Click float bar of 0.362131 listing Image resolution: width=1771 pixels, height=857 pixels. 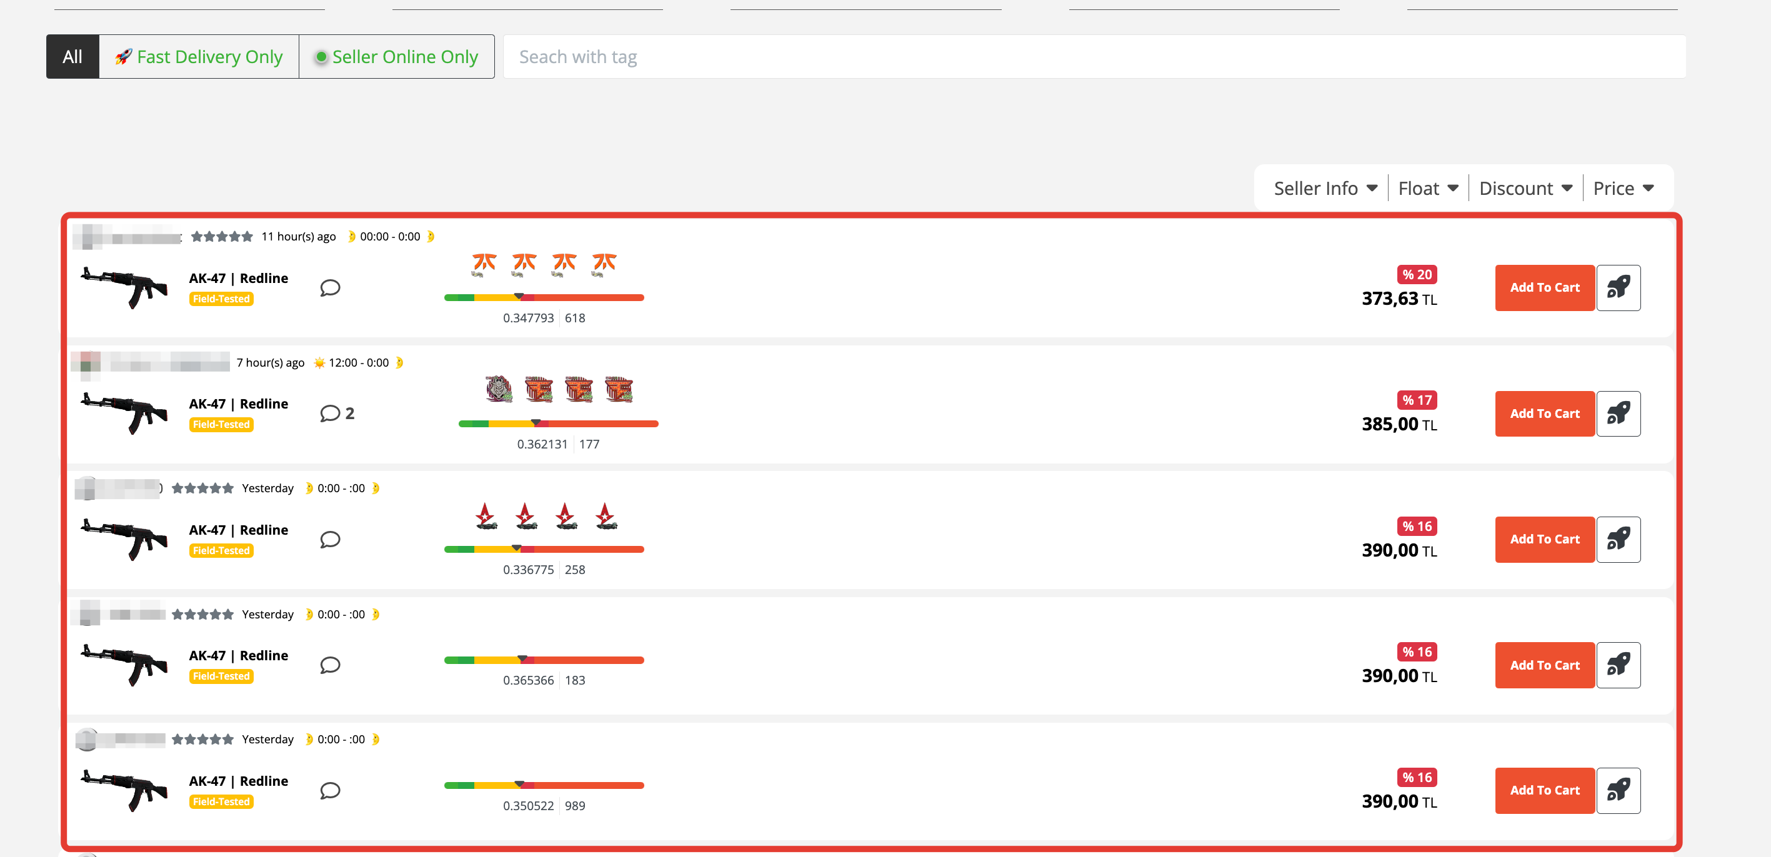558,423
